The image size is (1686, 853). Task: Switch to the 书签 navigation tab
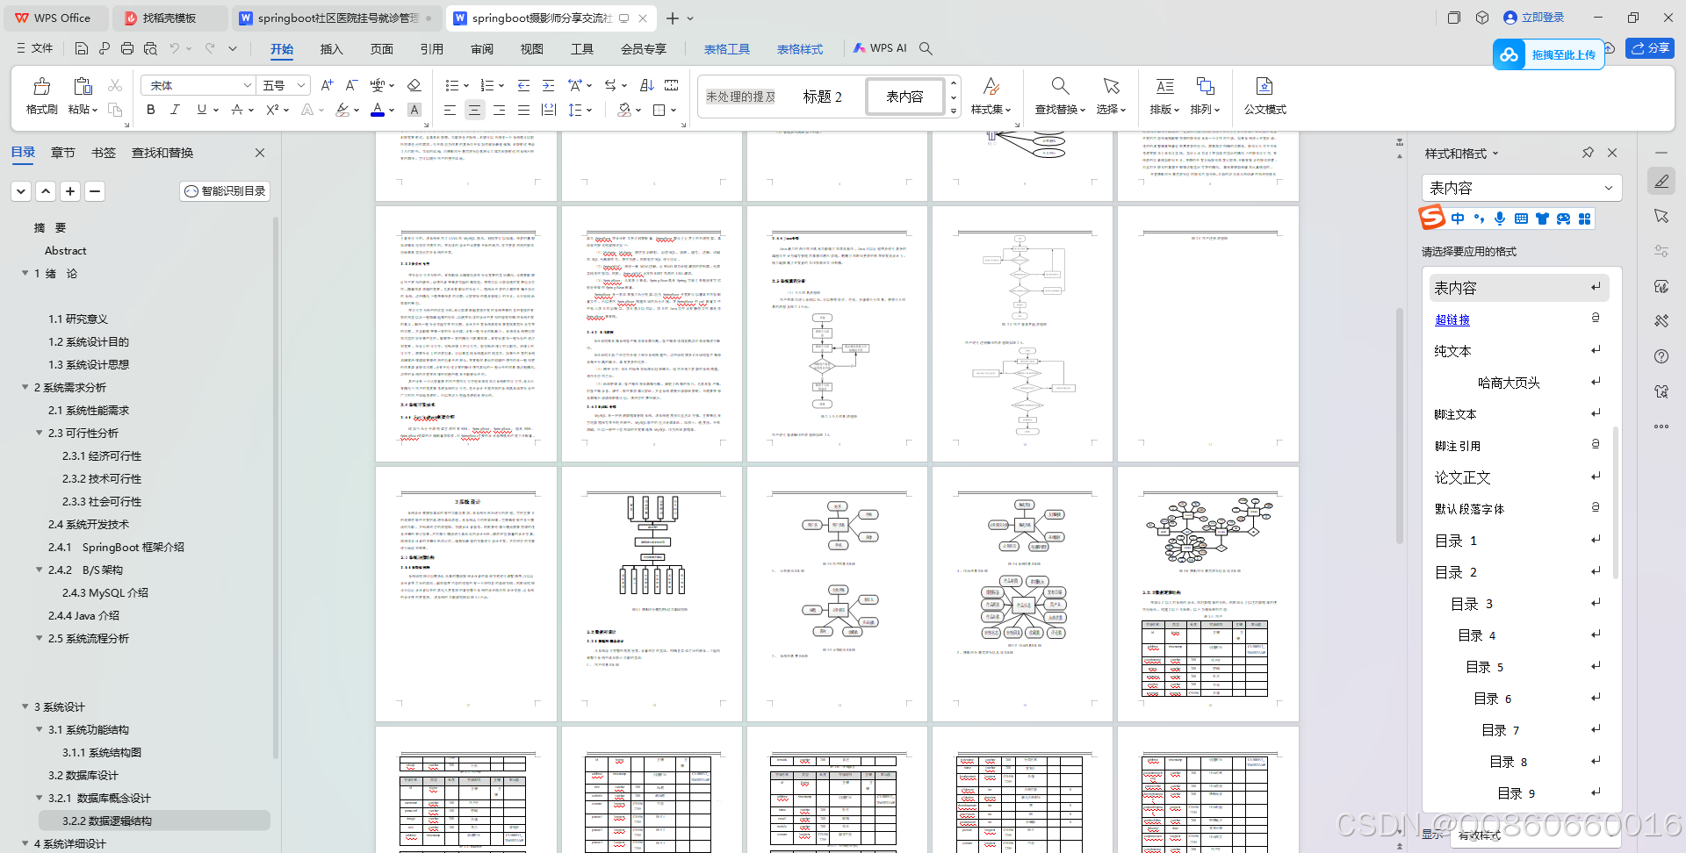(104, 153)
